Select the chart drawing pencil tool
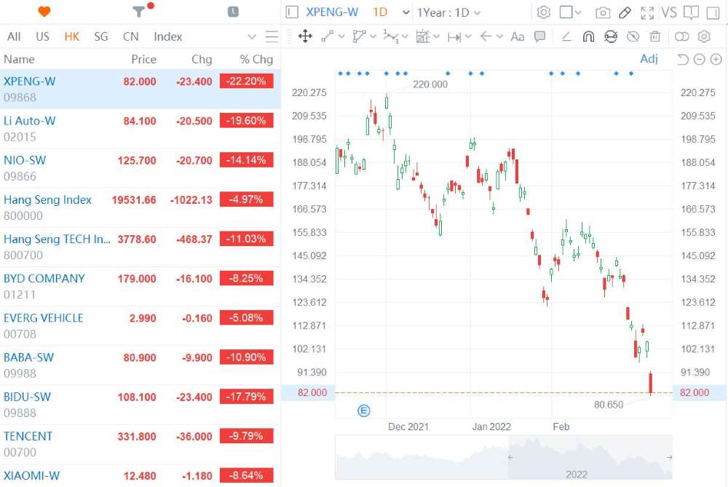 pos(624,12)
